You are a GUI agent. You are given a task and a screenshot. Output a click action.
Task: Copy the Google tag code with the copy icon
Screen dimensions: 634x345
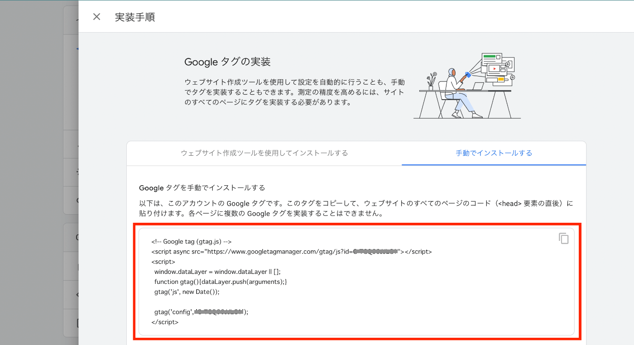pos(563,238)
